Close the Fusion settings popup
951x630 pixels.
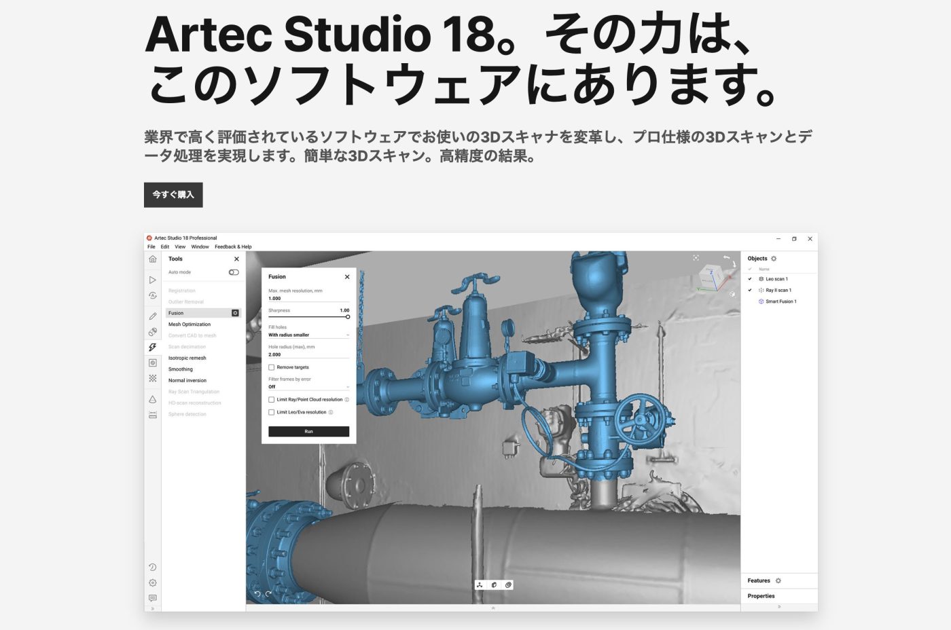347,277
